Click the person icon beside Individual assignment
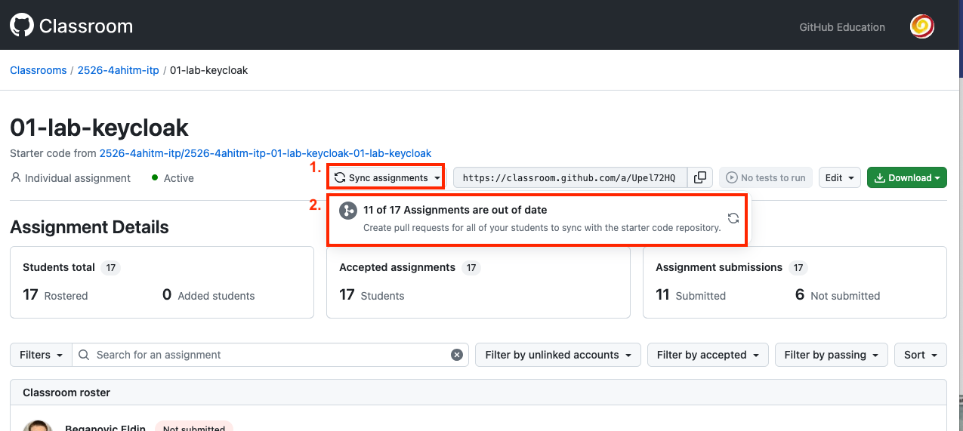 click(16, 178)
